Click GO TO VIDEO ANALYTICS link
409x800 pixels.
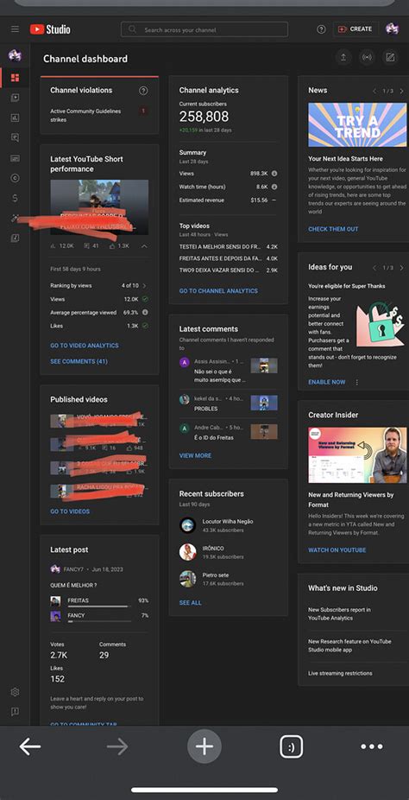coord(84,346)
